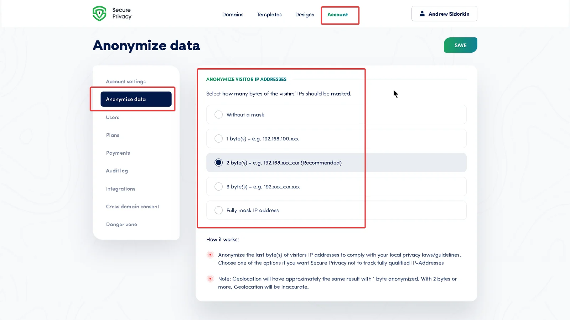Click the user icon next to Andrew Sidorkin
Viewport: 570px width, 320px height.
pos(422,14)
